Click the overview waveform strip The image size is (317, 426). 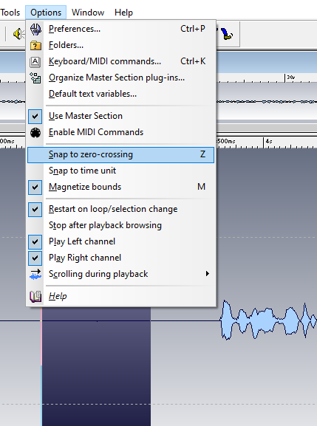click(x=267, y=102)
